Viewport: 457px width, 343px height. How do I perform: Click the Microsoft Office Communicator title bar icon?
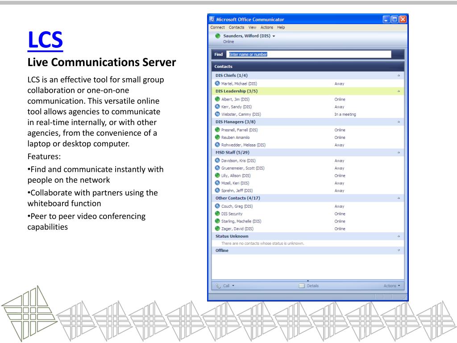point(212,19)
